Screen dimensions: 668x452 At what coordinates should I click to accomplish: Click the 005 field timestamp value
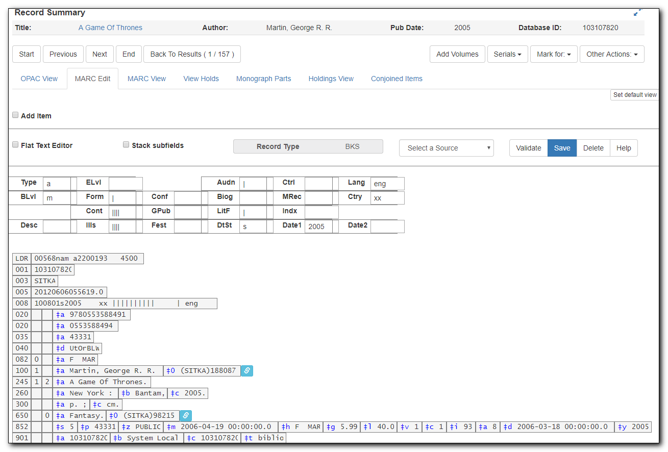(69, 292)
